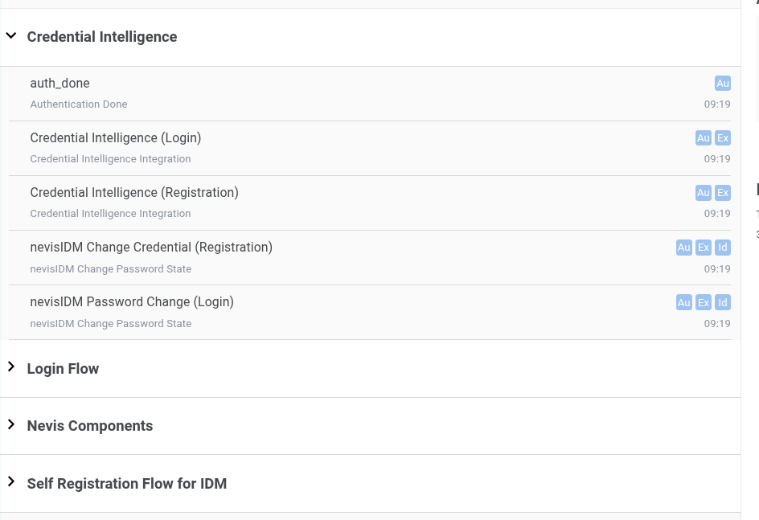Click the Au badge on auth_done
759x520 pixels.
722,84
